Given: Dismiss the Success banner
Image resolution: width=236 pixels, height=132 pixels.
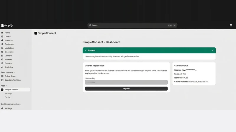Looking at the screenshot, I should point(212,50).
